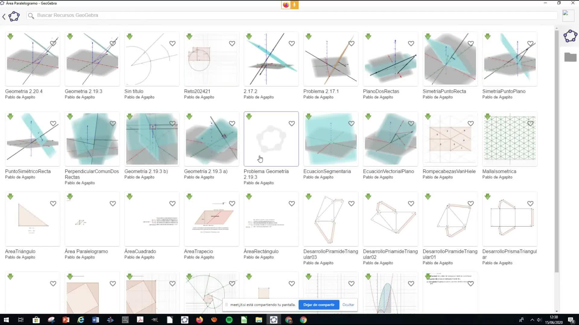Click the green download arrow on Geometria 2.20.4
The image size is (579, 325).
point(10,36)
